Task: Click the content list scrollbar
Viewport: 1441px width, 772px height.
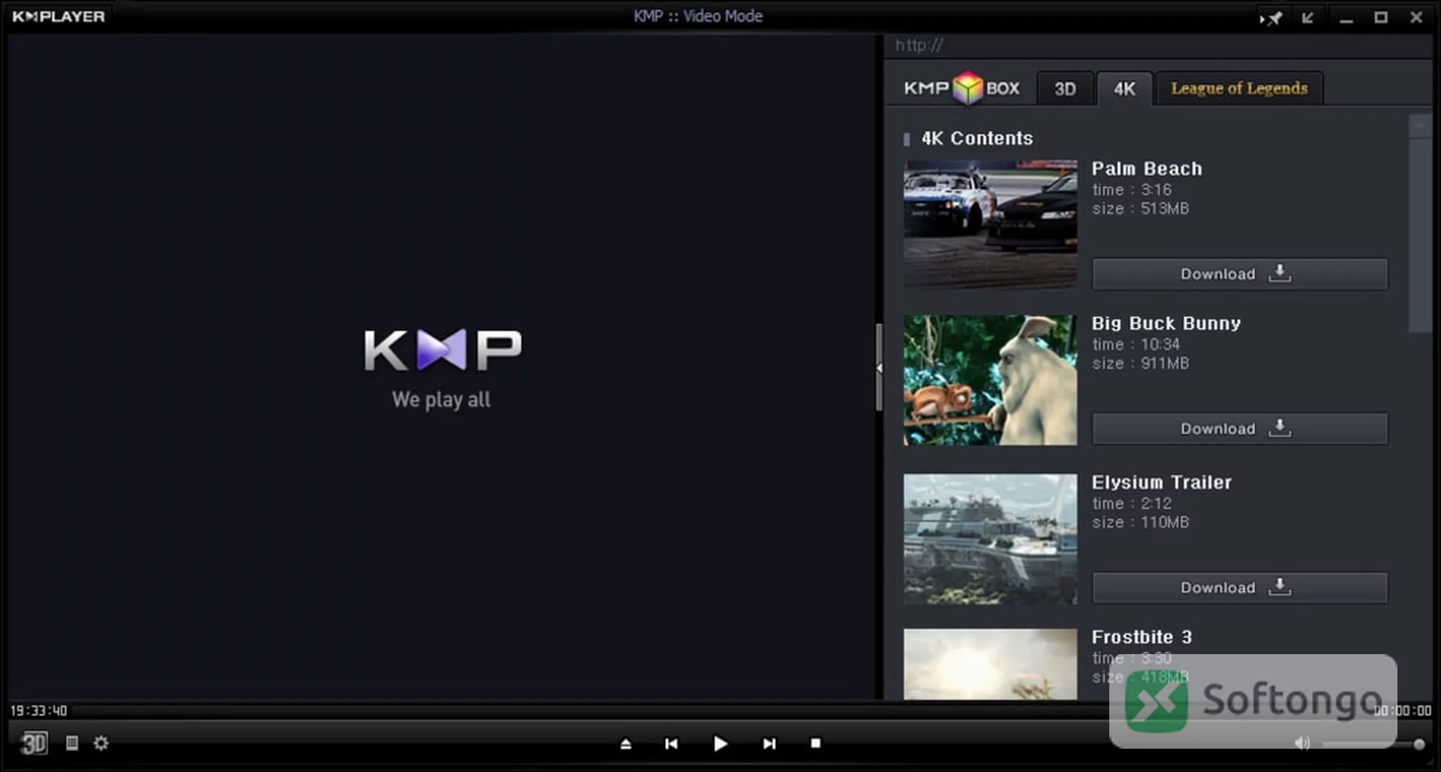Action: pyautogui.click(x=1420, y=235)
